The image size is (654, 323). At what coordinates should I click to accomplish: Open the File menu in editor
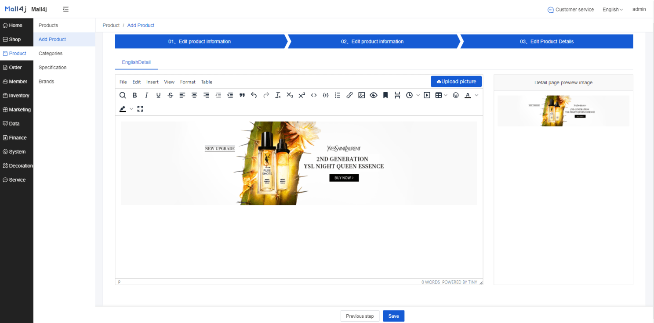[123, 82]
